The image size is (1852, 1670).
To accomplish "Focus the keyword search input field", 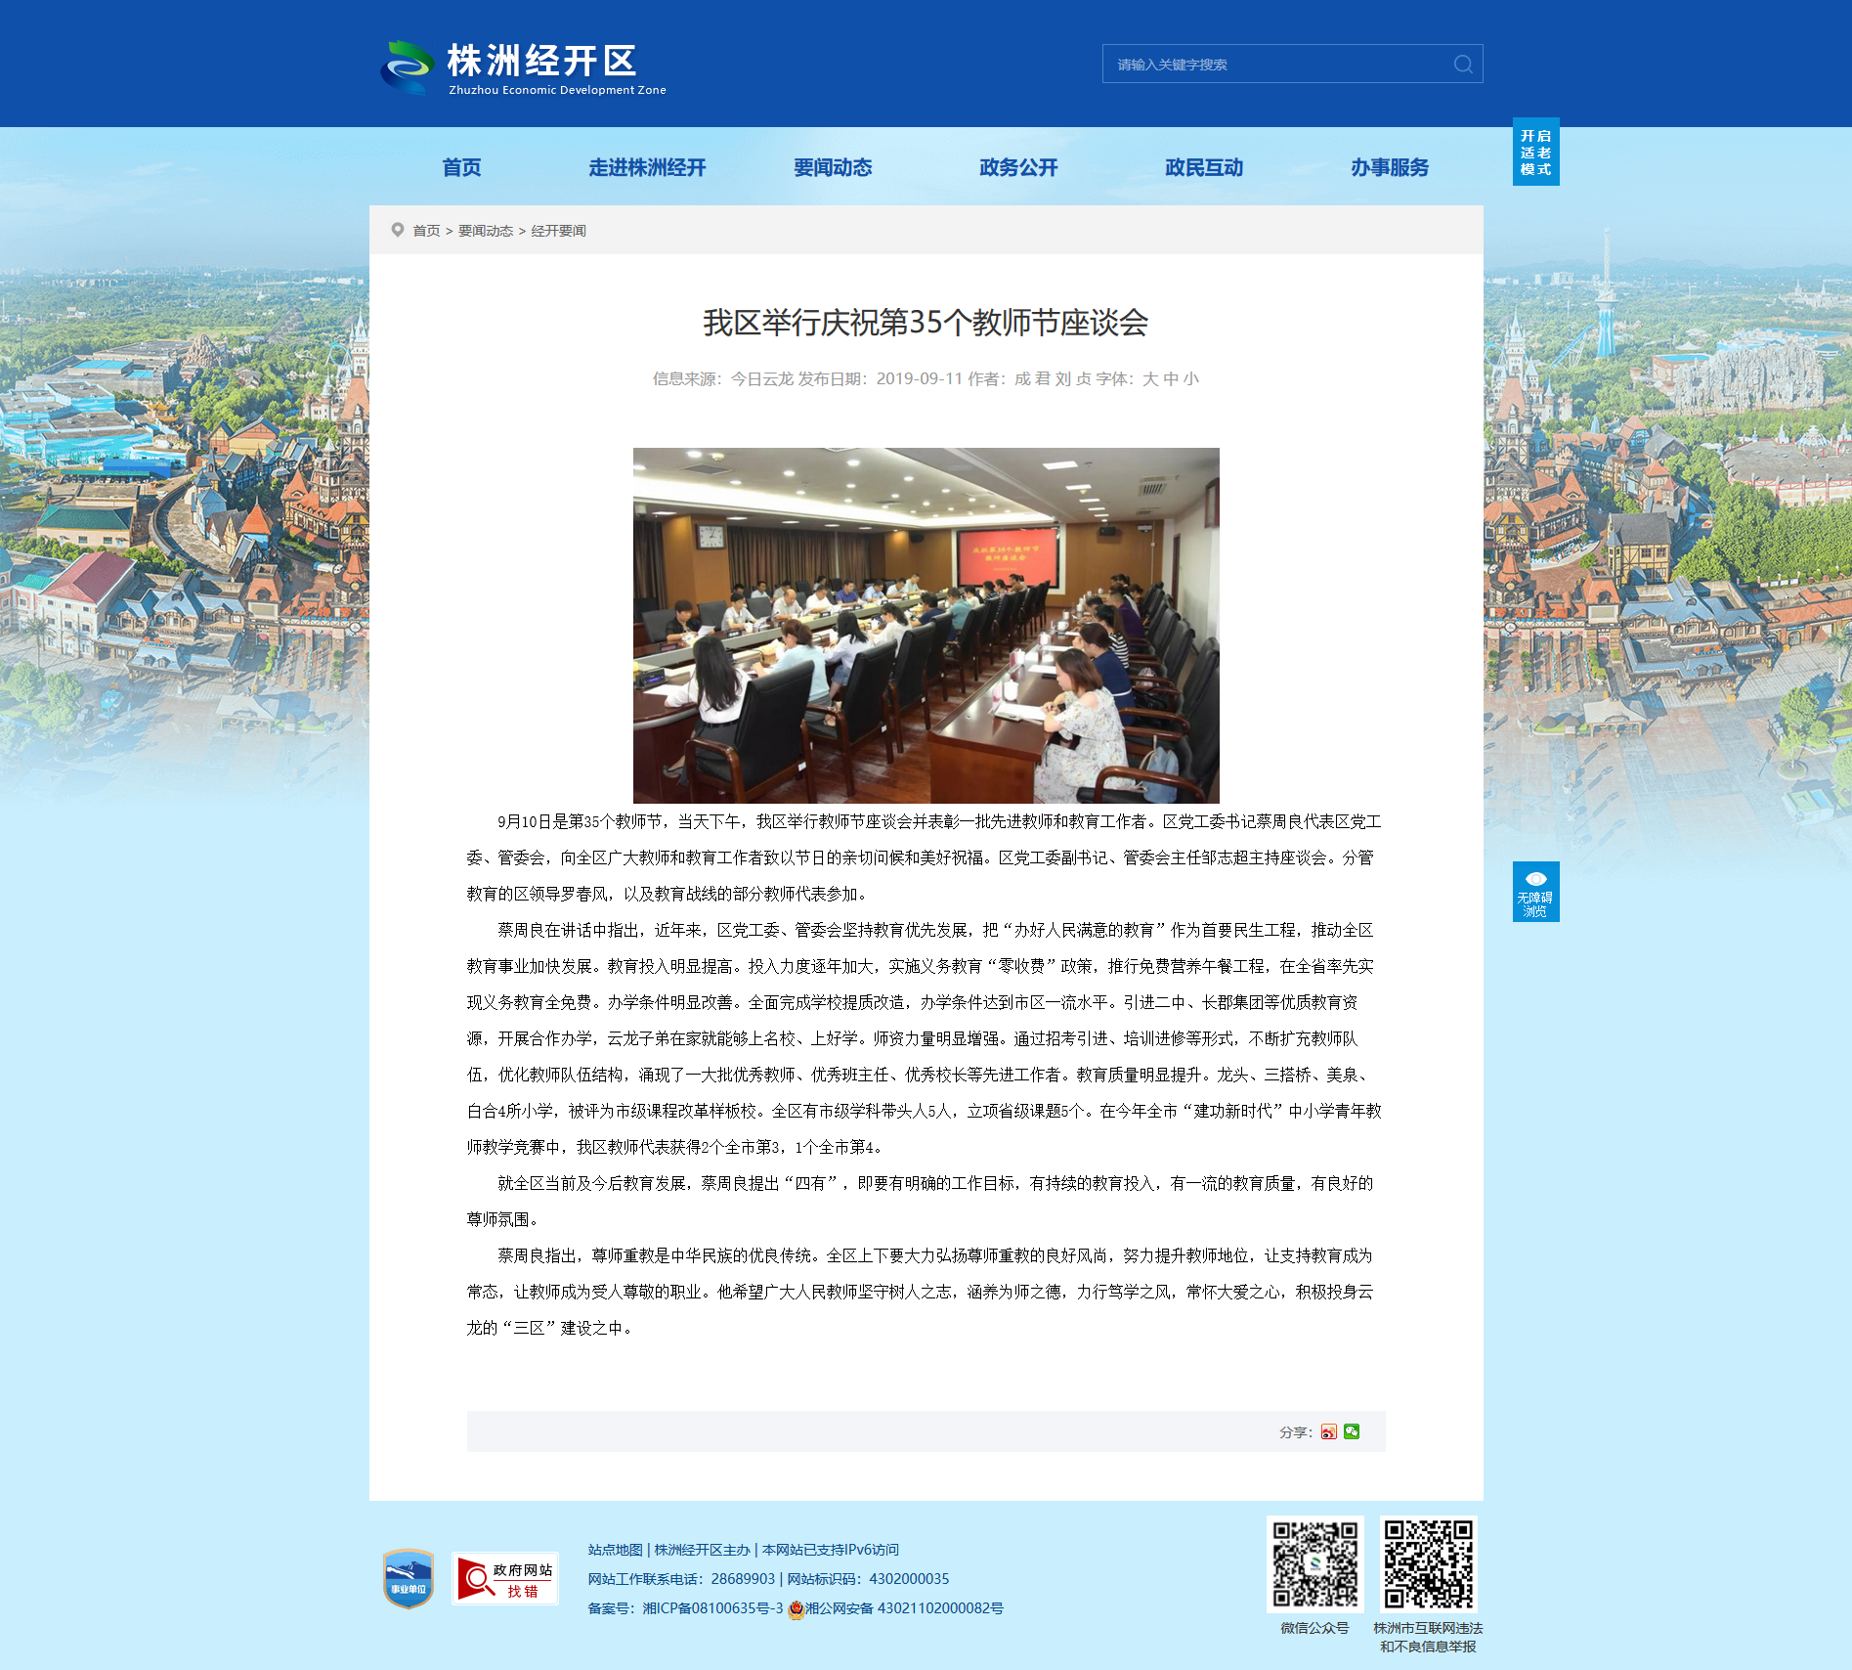I will coord(1278,65).
